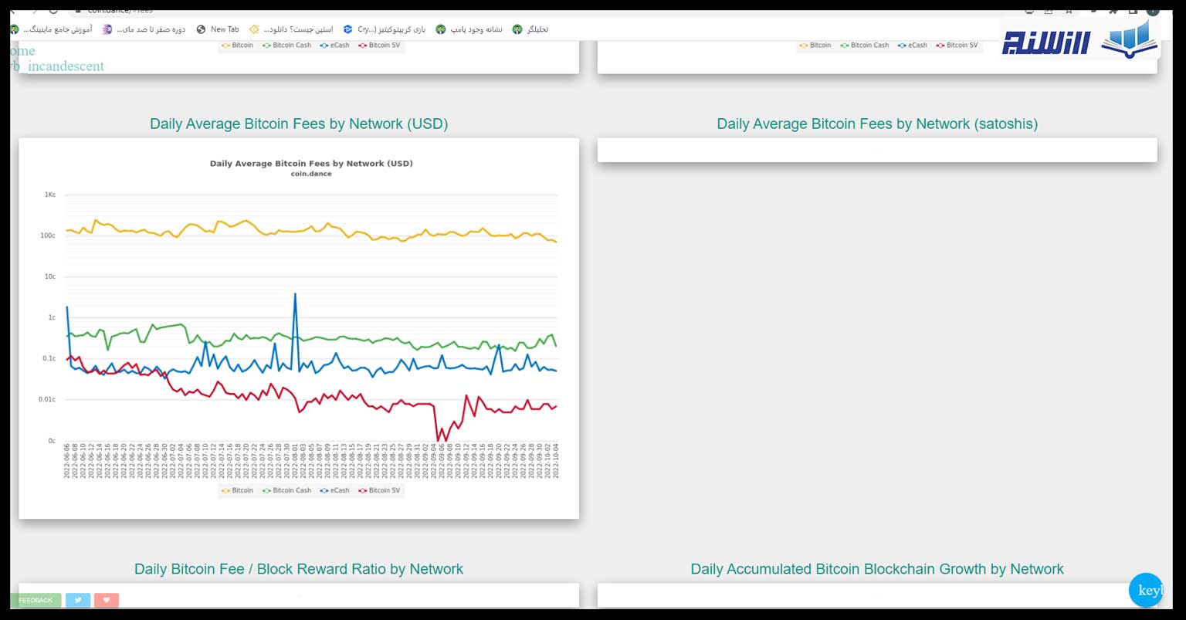Click the blue book logo icon
Screen dimensions: 1186x620
(1130, 41)
